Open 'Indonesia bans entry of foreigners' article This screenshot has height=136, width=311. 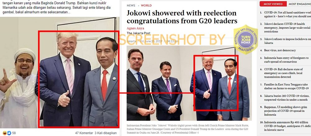coord(286,60)
